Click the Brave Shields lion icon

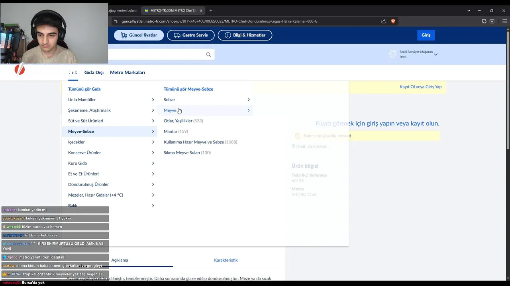[x=393, y=21]
